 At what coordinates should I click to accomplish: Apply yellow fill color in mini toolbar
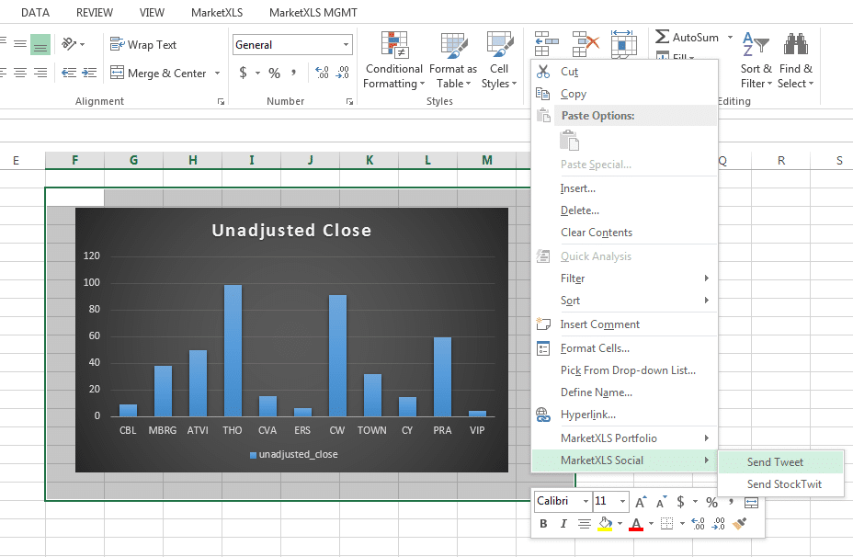605,524
